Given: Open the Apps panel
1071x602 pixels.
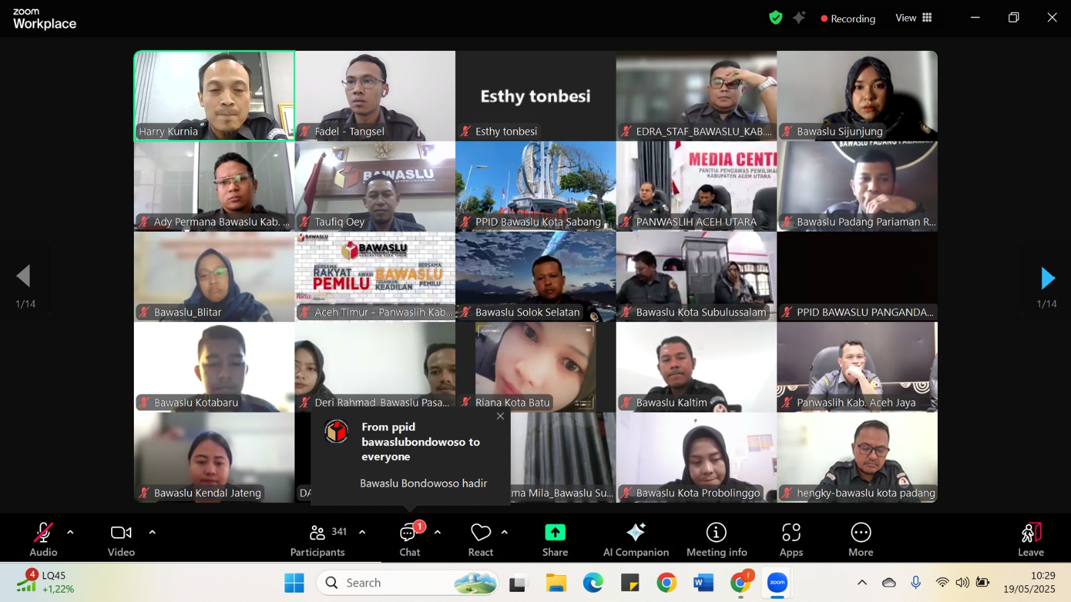Looking at the screenshot, I should click(791, 539).
